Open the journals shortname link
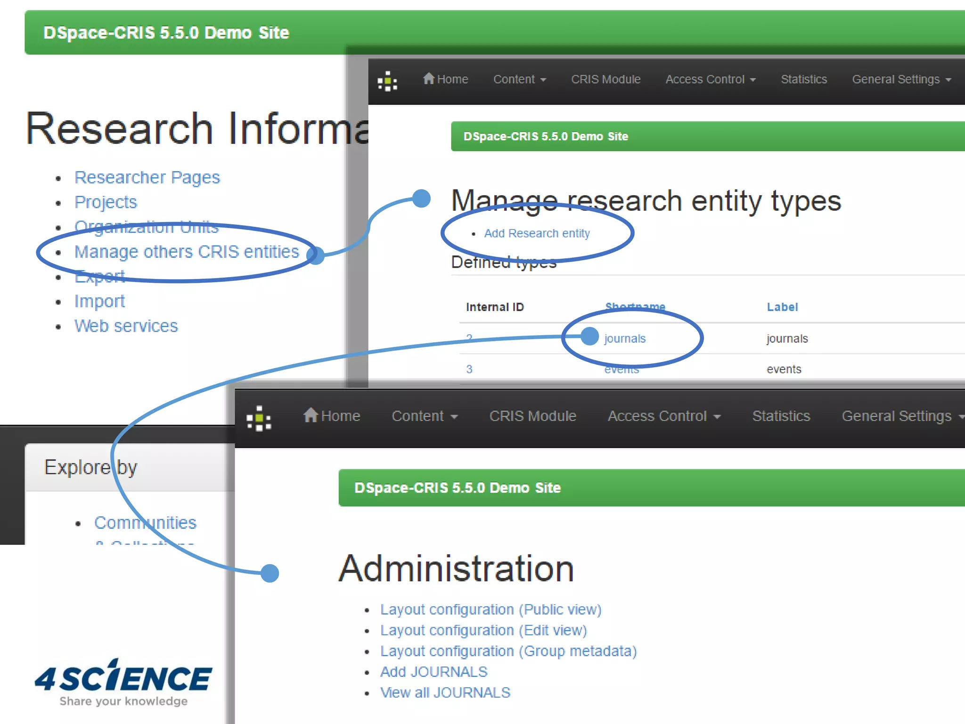This screenshot has height=724, width=965. coord(625,338)
